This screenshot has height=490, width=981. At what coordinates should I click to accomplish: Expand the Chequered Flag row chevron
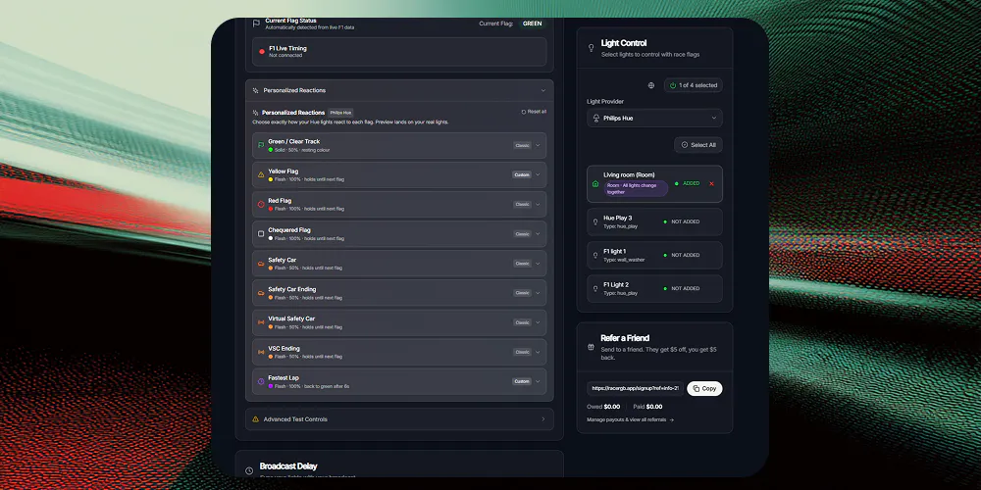point(538,234)
